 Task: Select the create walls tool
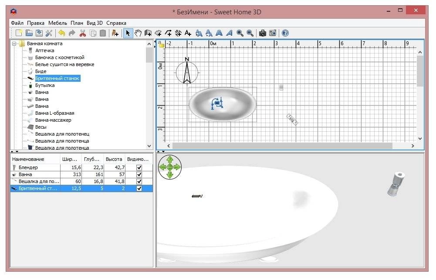tap(148, 33)
